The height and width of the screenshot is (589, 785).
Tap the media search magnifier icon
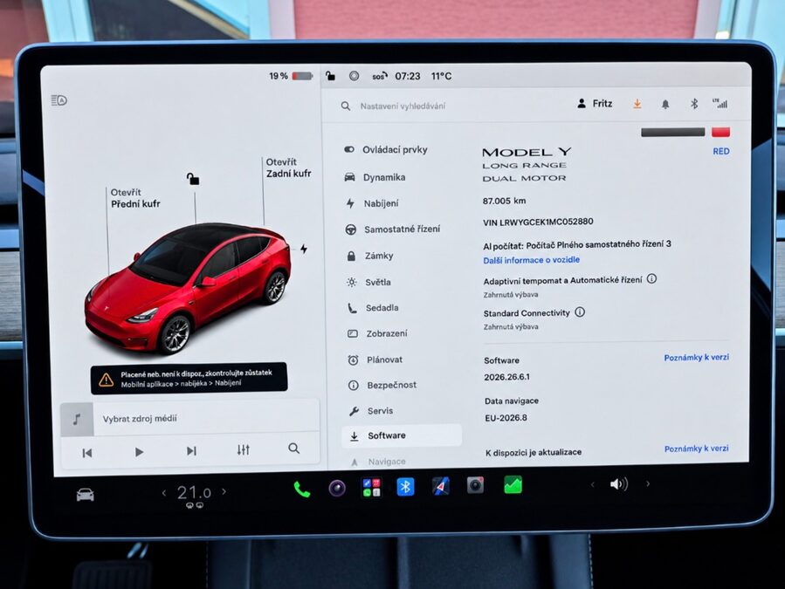point(294,449)
